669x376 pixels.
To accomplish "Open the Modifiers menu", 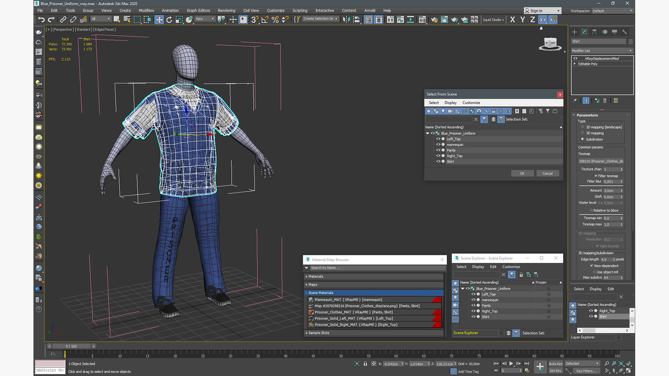I will tap(146, 10).
